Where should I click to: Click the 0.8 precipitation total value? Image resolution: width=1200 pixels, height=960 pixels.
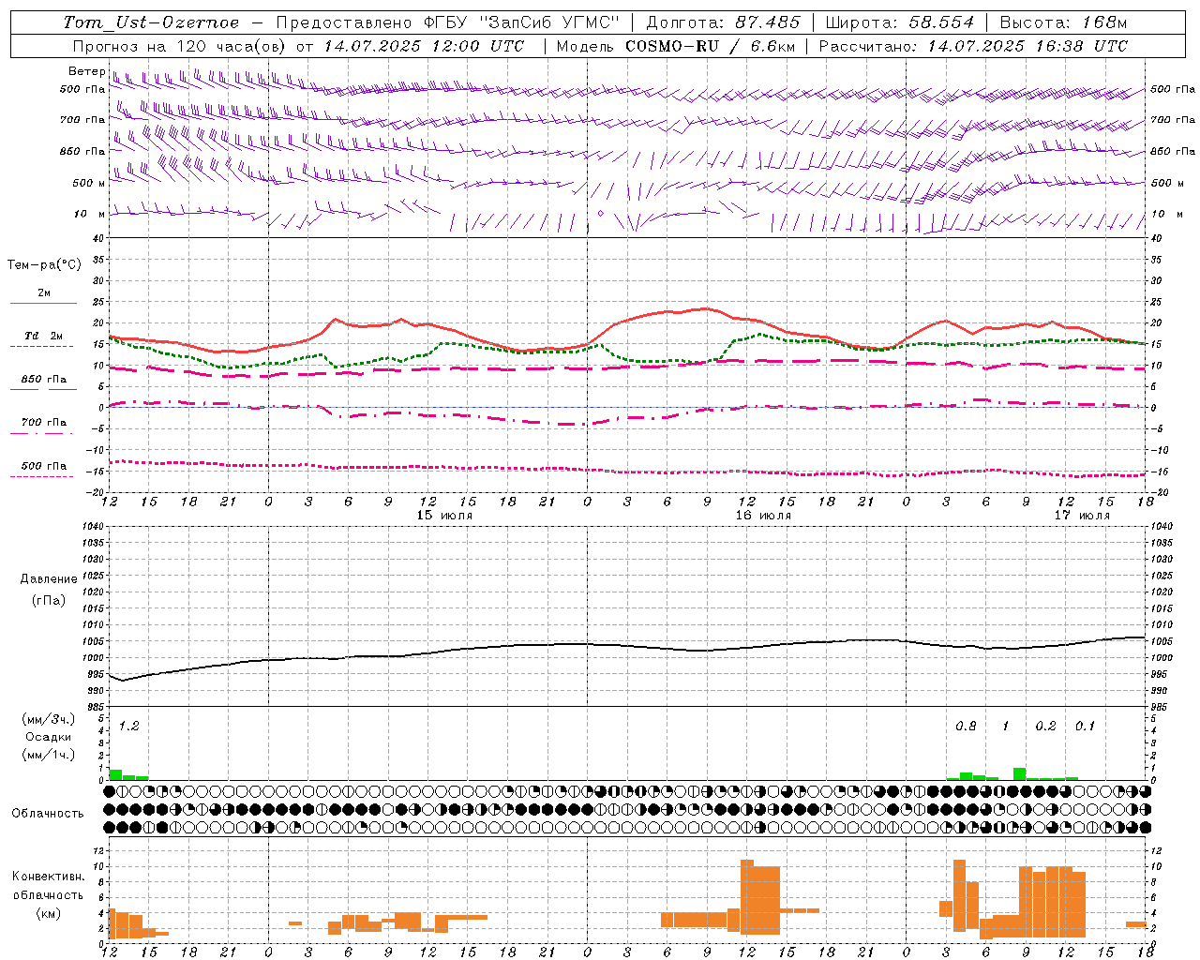tap(966, 726)
